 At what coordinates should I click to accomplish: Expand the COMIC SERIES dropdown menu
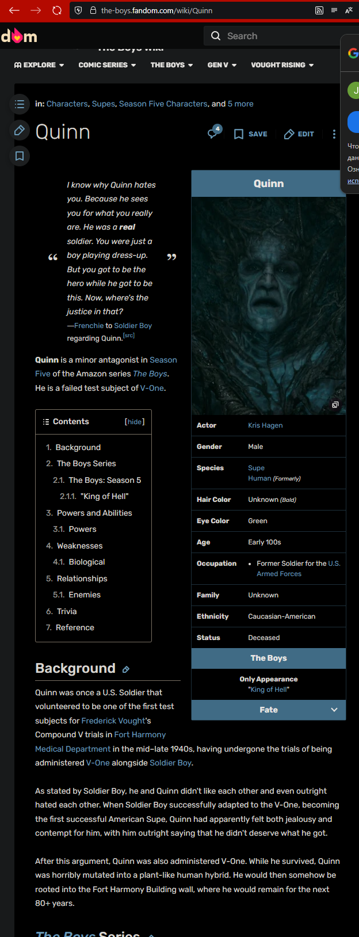pos(107,65)
